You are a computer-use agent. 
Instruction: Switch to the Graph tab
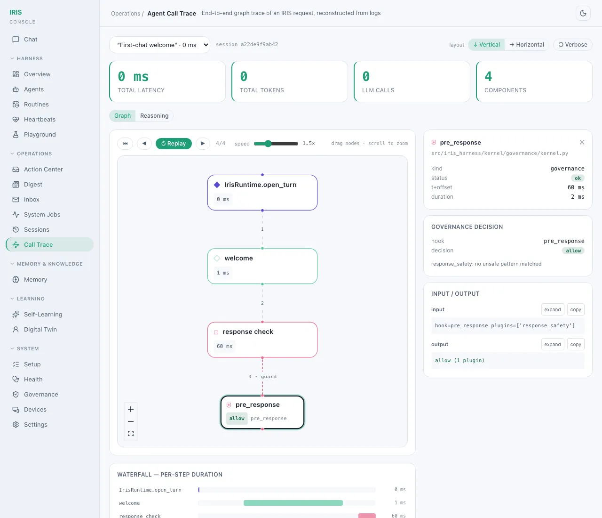(x=122, y=116)
